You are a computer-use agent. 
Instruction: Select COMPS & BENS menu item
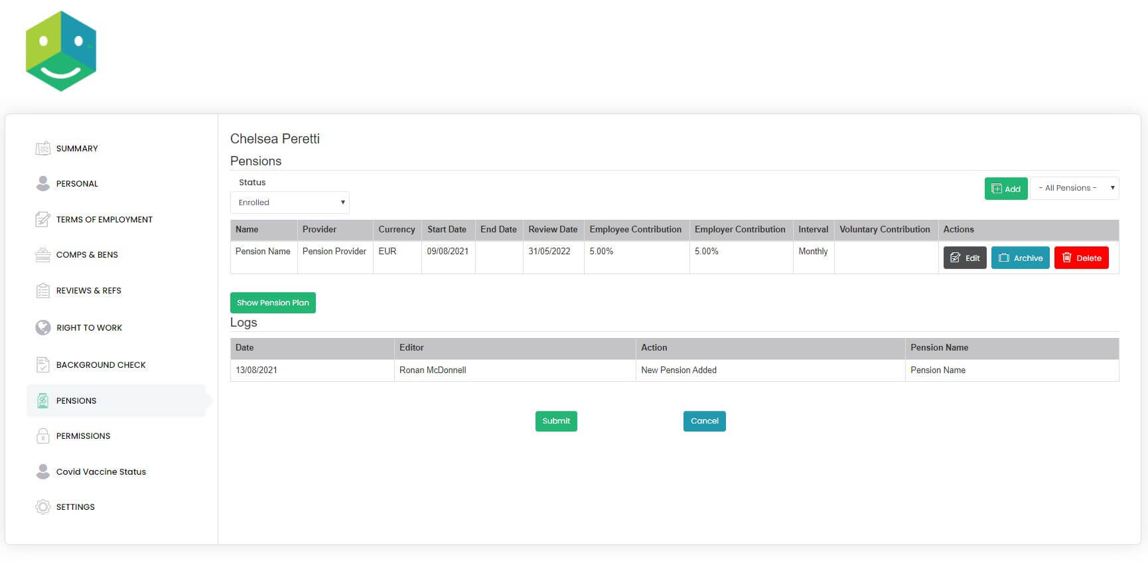coord(87,255)
